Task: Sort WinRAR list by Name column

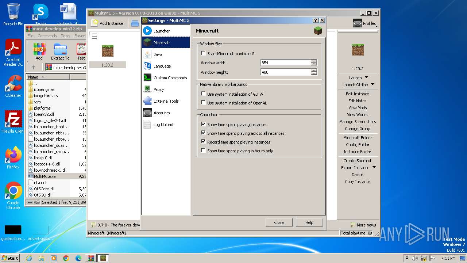Action: coord(48,77)
